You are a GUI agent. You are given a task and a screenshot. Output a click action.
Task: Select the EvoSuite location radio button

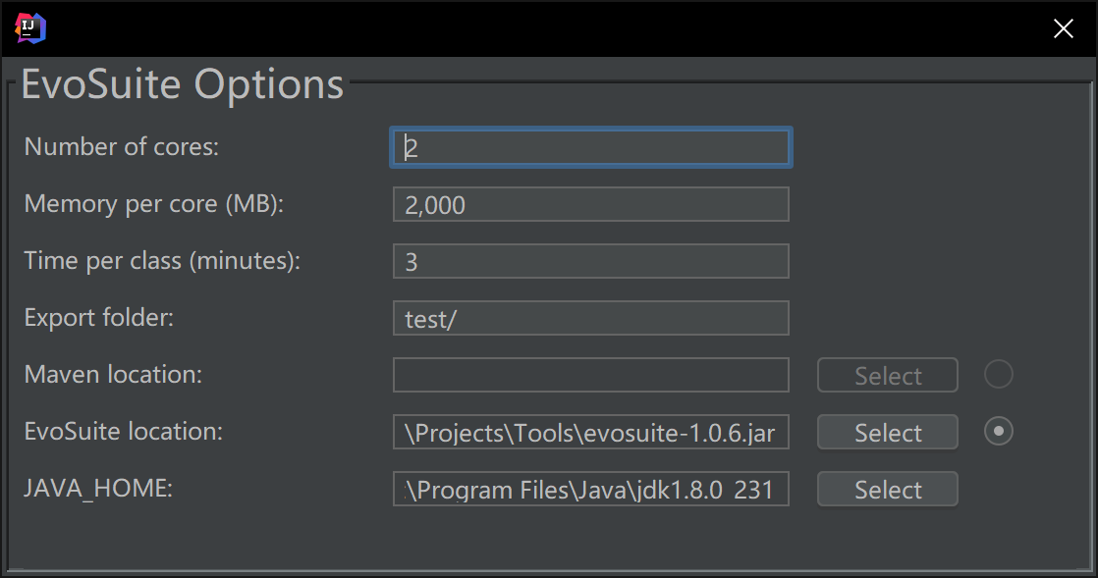pos(999,431)
